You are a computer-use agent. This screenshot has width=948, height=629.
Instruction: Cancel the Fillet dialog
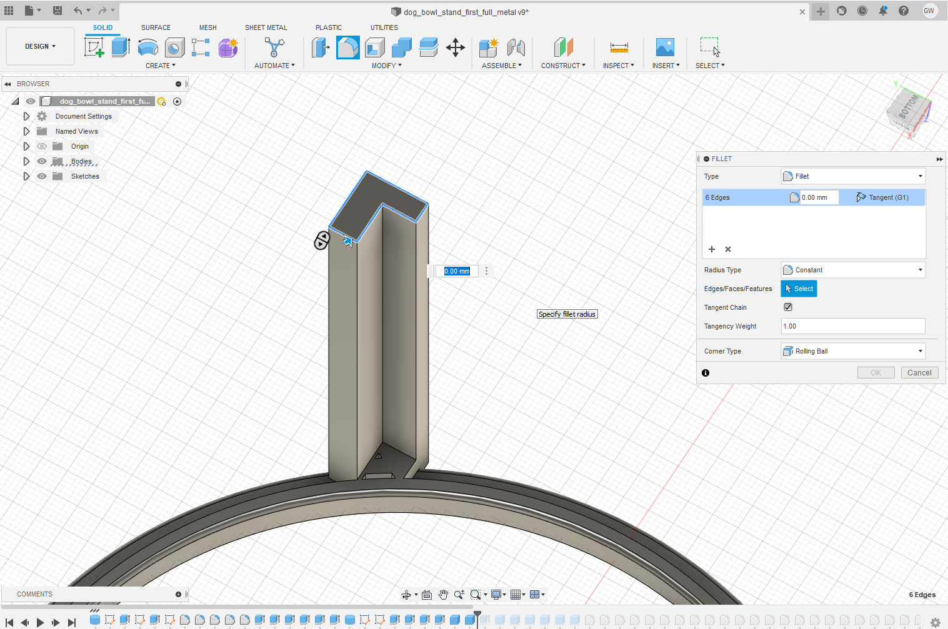tap(919, 373)
